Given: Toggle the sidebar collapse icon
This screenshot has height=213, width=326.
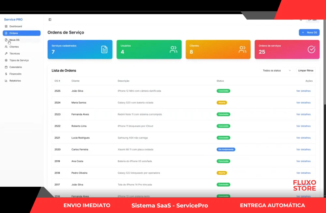Looking at the screenshot, I should pyautogui.click(x=50, y=20).
